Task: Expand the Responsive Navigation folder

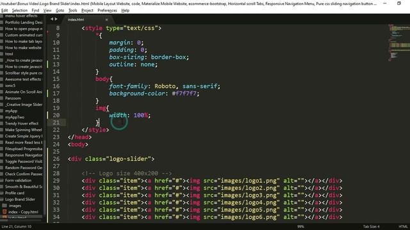Action: click(x=24, y=155)
